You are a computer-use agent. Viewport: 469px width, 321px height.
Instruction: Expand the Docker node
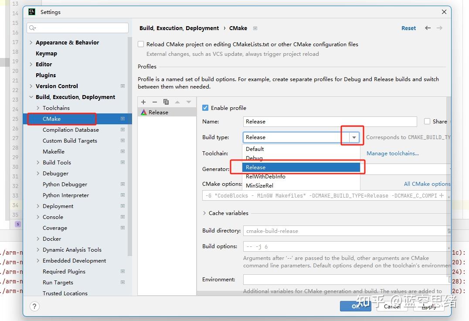[38, 239]
